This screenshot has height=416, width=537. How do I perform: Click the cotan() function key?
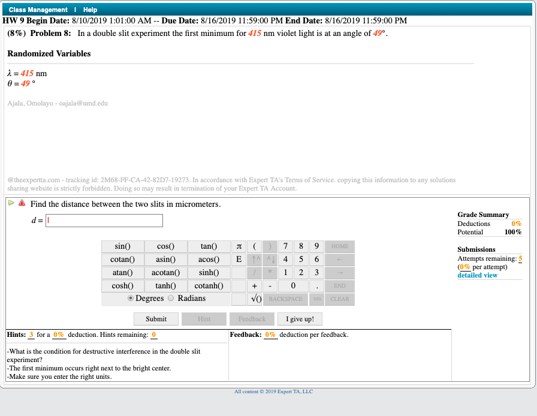coord(122,260)
